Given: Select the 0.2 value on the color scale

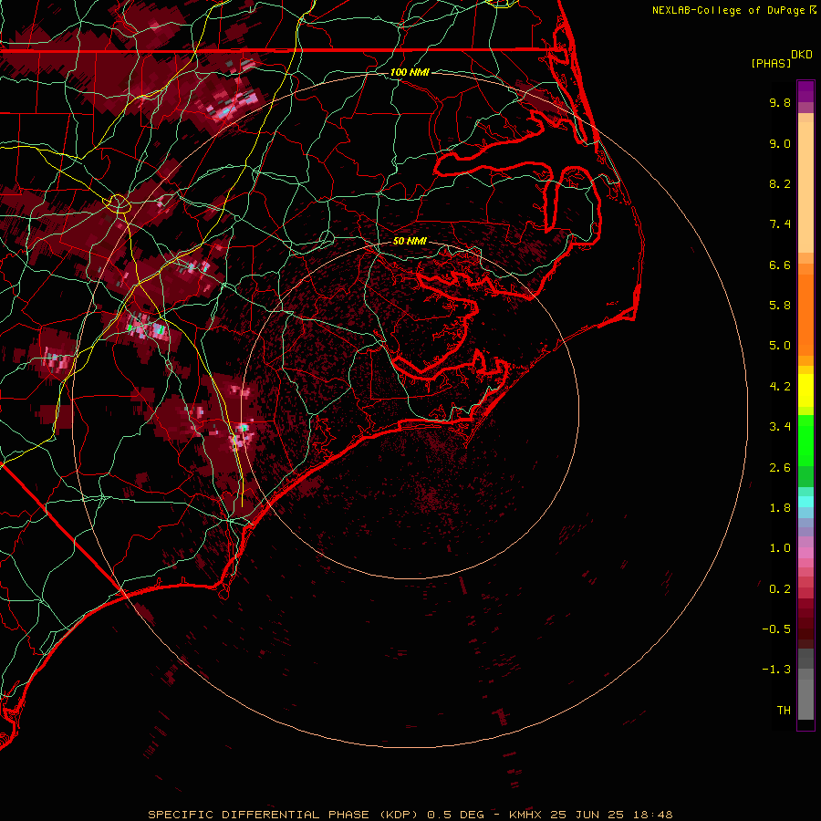Looking at the screenshot, I should 780,589.
